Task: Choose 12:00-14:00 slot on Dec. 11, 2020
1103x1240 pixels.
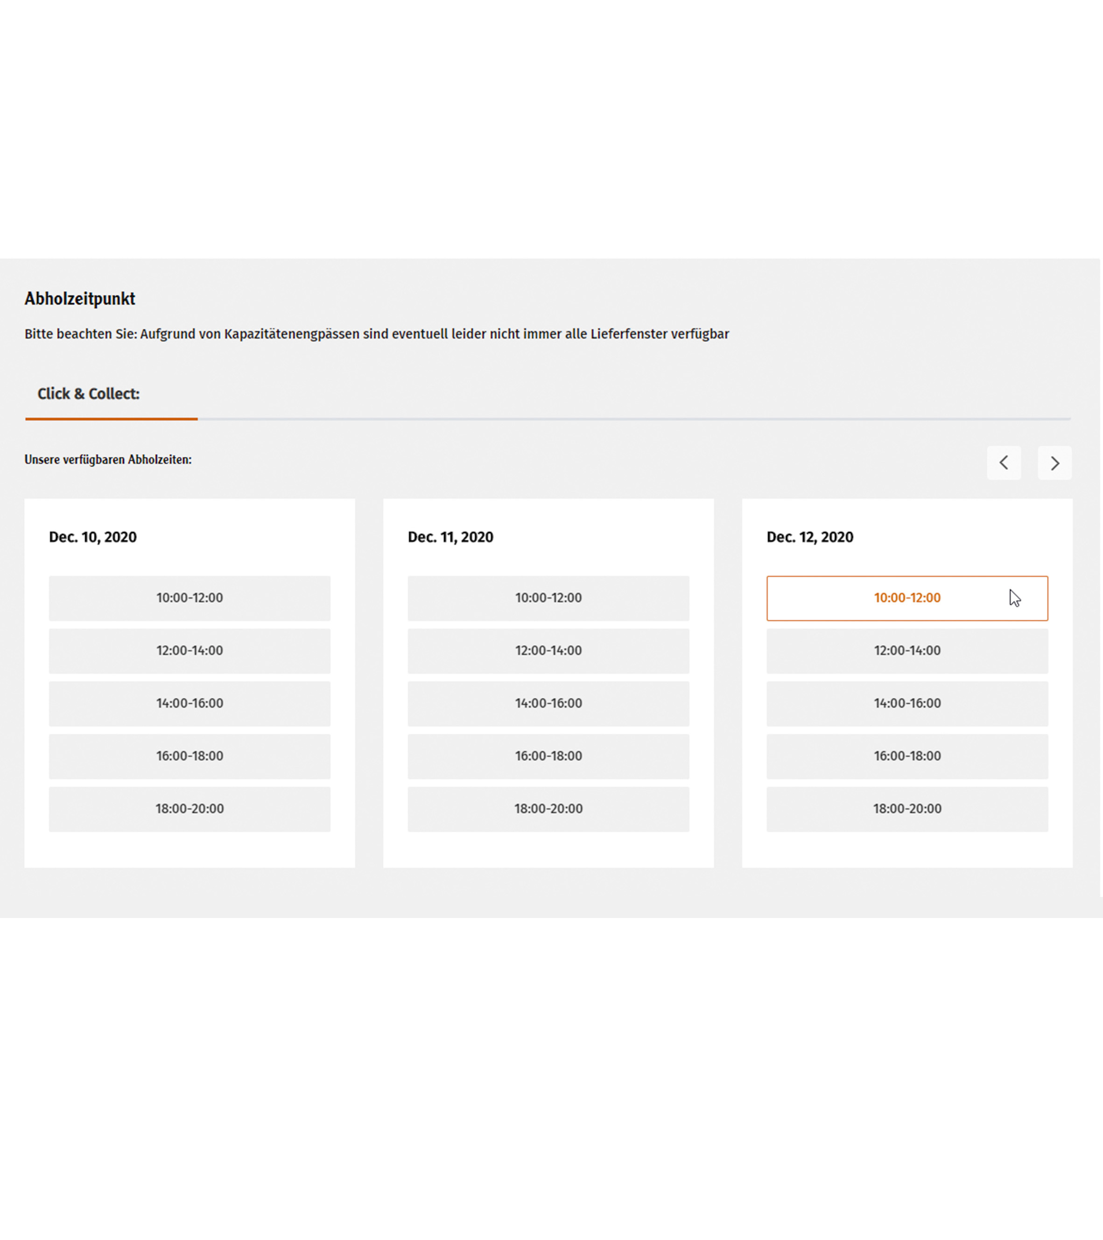Action: pos(548,651)
